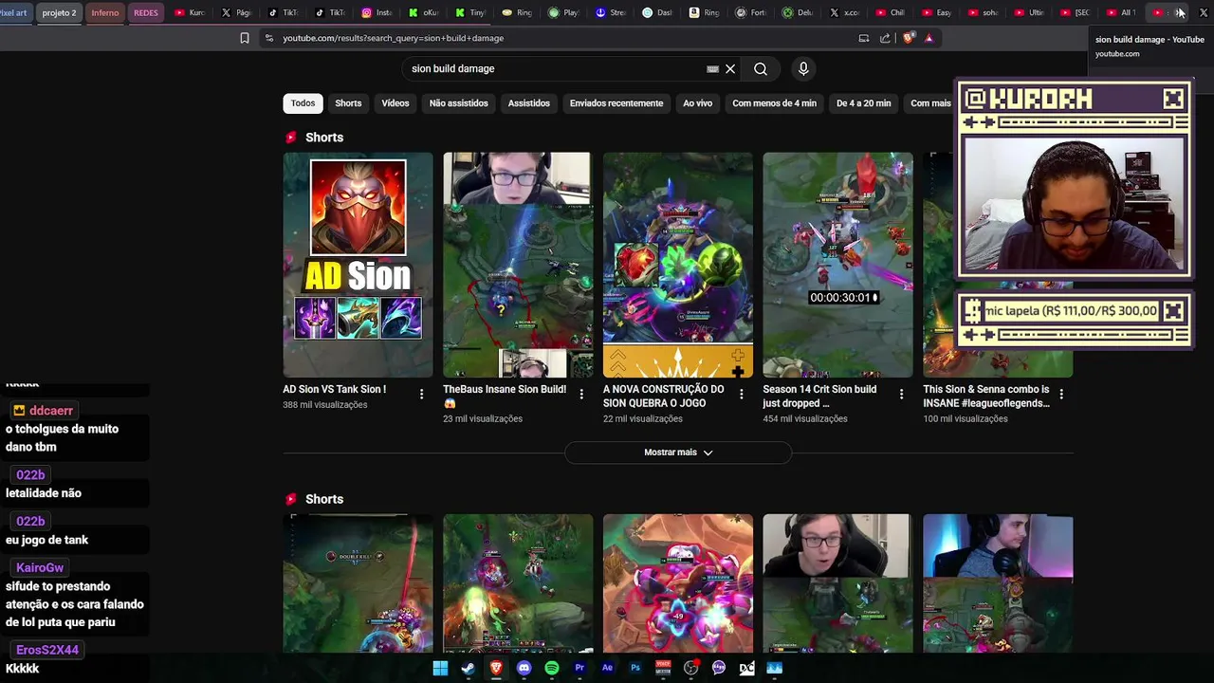
Task: Open the Instagram browser tab
Action: tap(378, 12)
